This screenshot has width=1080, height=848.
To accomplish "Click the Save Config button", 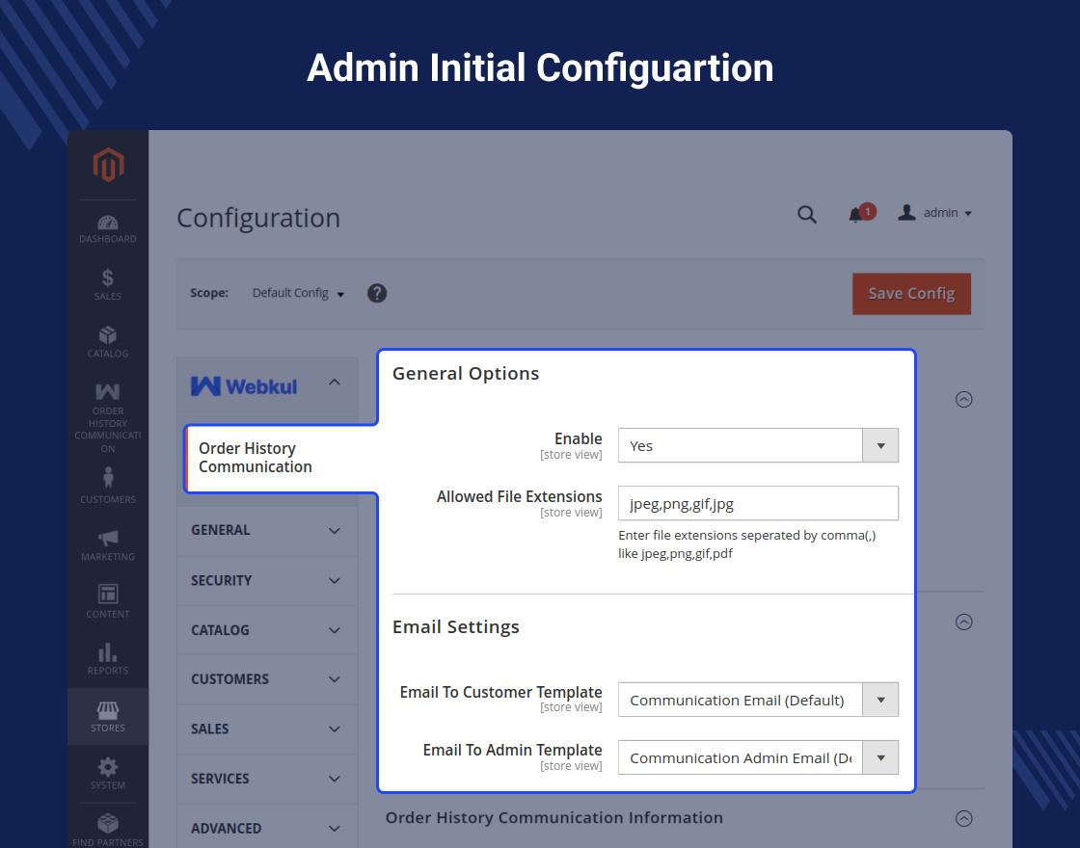I will (911, 294).
